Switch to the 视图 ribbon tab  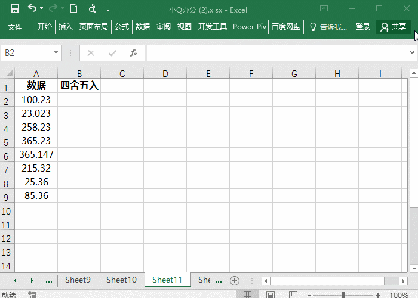tap(185, 27)
